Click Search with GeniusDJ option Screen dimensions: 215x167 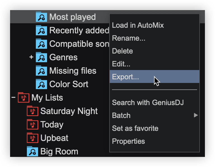[x=148, y=103]
